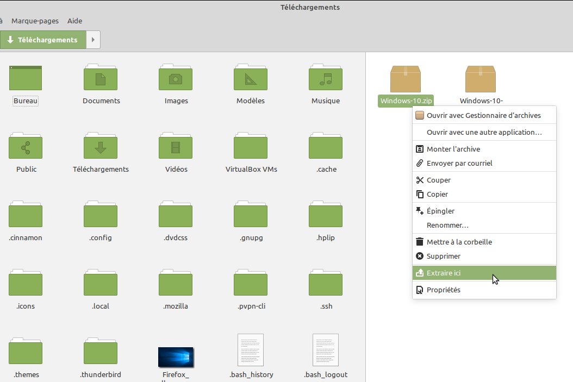Click Propriétés in the context menu

click(x=443, y=290)
